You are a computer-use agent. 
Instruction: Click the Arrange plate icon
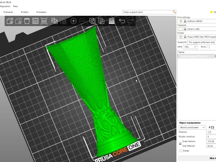pos(36,21)
